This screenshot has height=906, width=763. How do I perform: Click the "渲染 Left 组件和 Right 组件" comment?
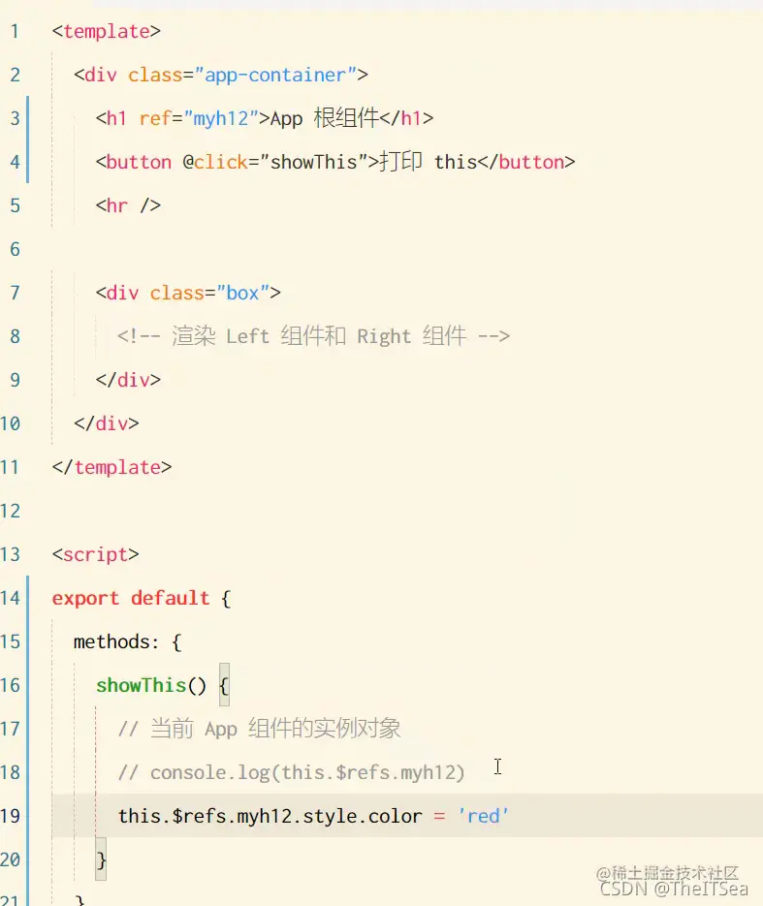point(313,336)
